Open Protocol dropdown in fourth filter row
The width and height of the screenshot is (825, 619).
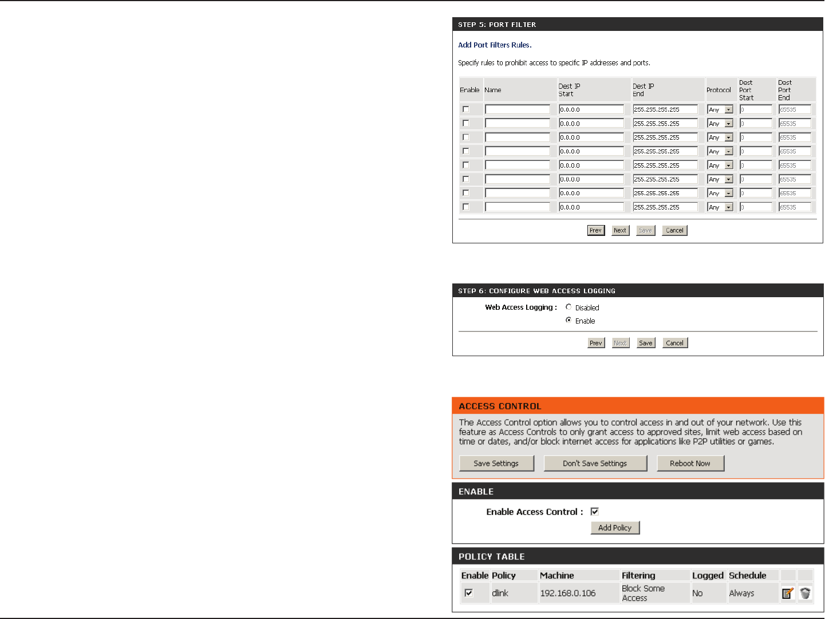[720, 152]
